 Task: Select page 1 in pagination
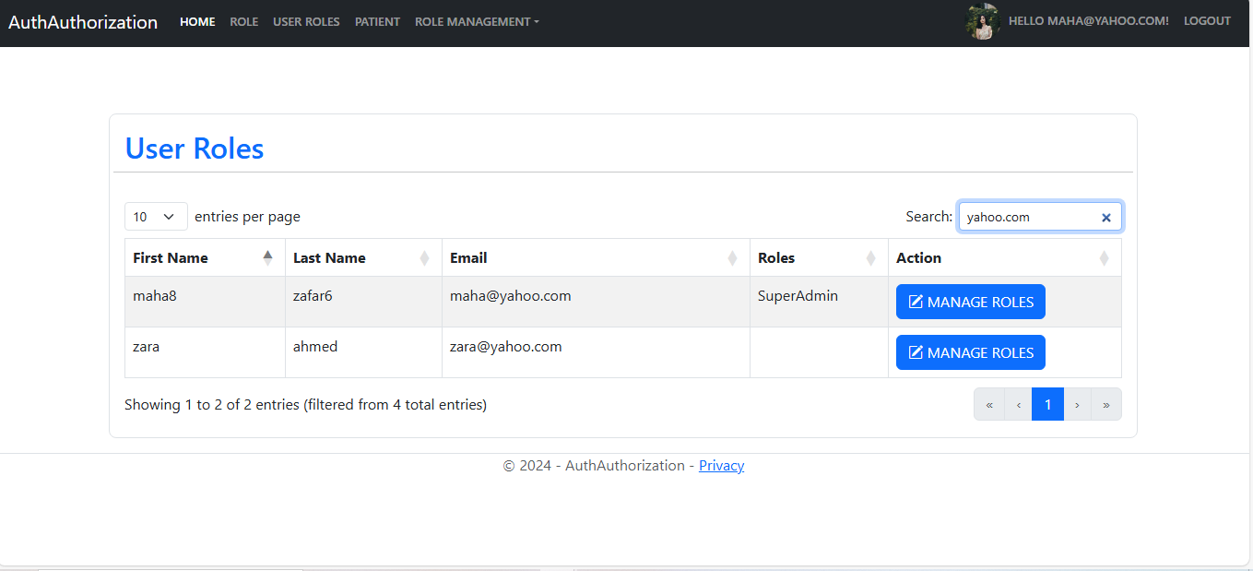pyautogui.click(x=1047, y=404)
